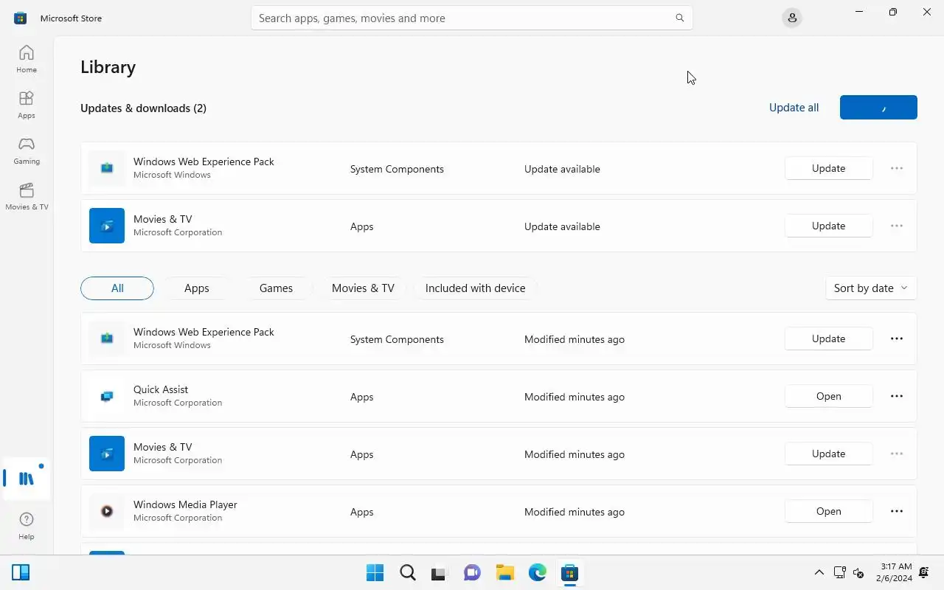Open more options for Movies & TV update row
944x590 pixels.
[x=897, y=226]
